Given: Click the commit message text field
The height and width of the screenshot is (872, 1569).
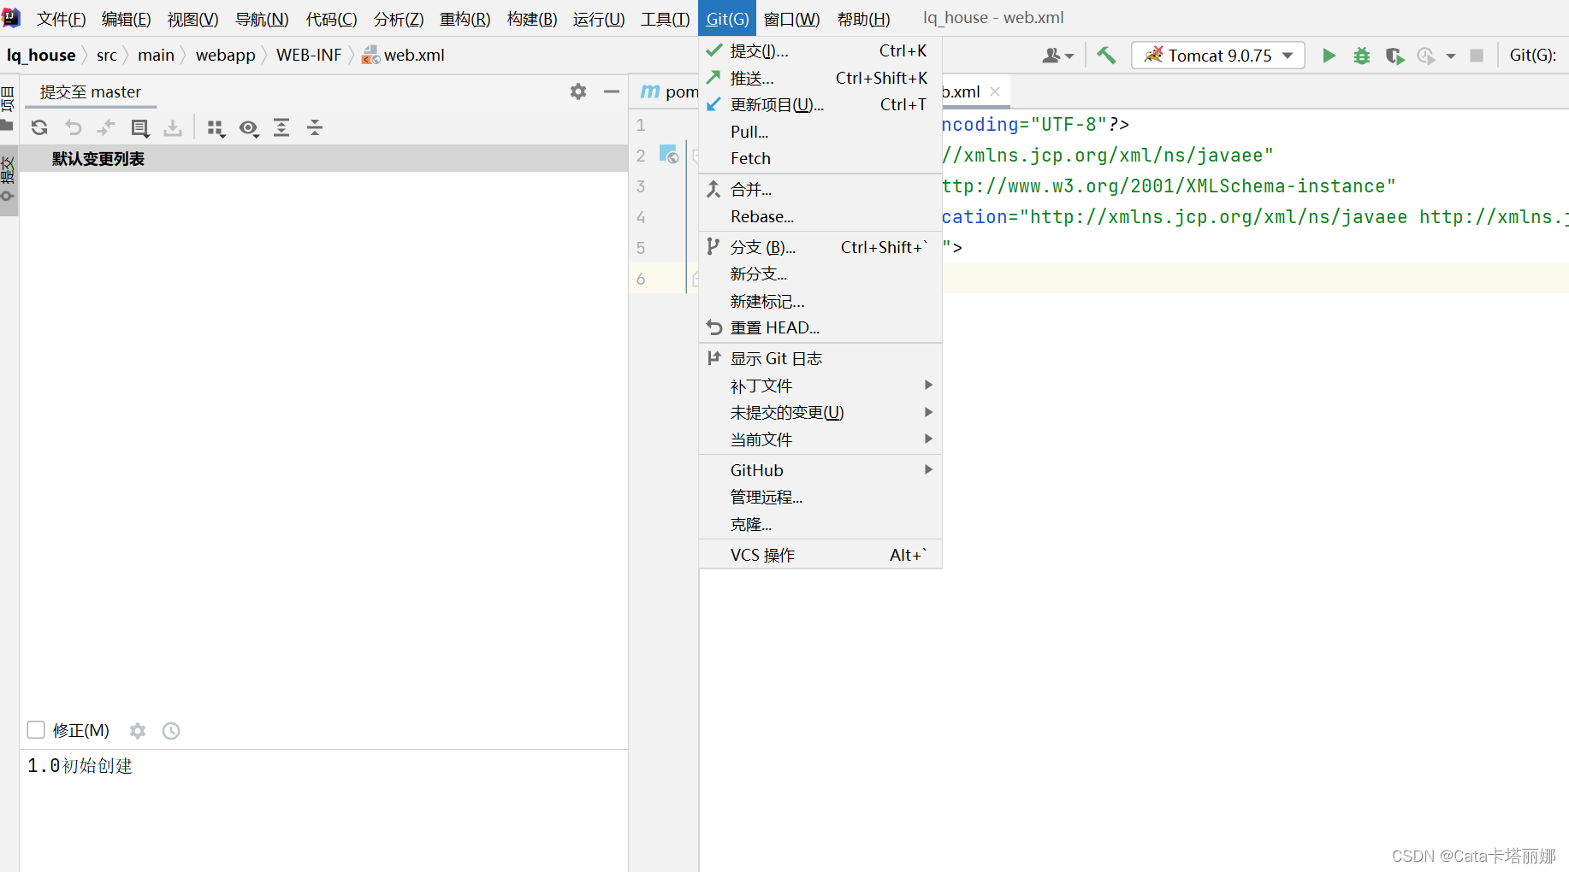Looking at the screenshot, I should (323, 810).
